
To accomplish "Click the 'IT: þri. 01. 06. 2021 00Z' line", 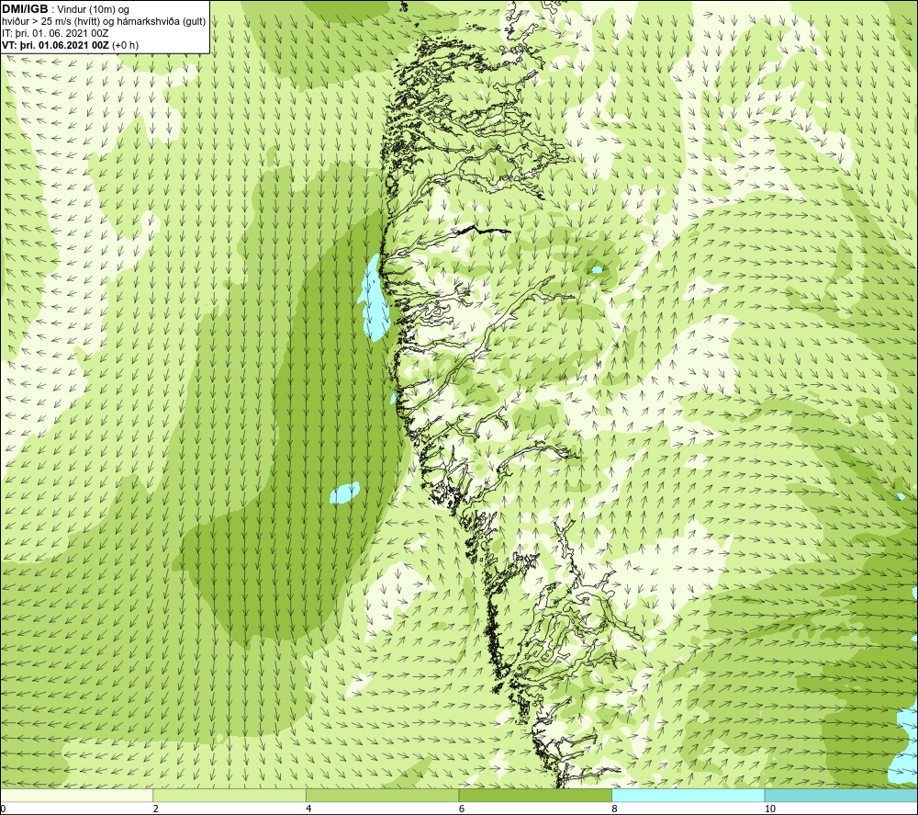I will (55, 33).
